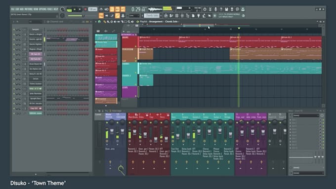The height and width of the screenshot is (189, 336).
Task: Toggle wait for input icon
Action: [x=107, y=9]
